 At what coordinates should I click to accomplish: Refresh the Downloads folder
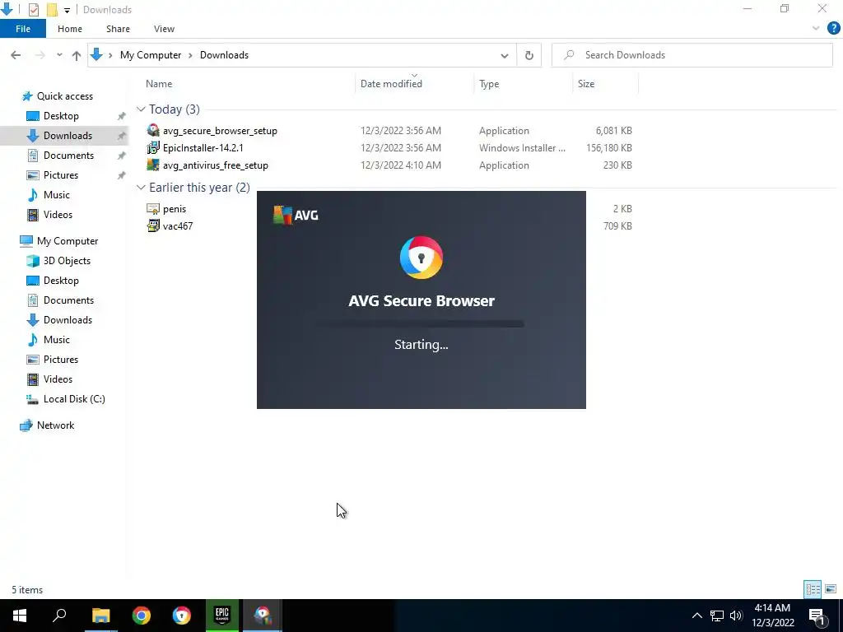[x=529, y=55]
